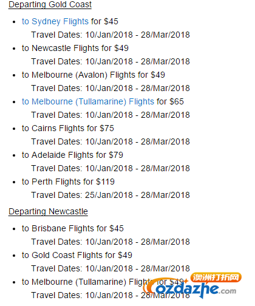The image size is (255, 306).
Task: Select the Perth Flights for $119 item
Action: (68, 182)
